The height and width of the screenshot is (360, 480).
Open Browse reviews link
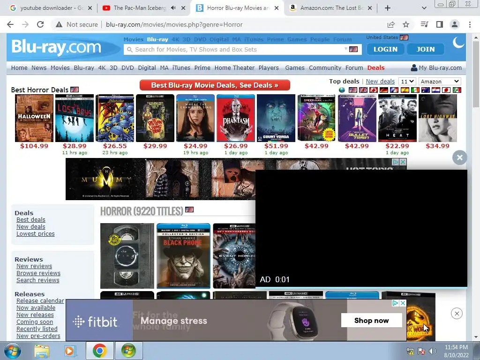point(38,273)
